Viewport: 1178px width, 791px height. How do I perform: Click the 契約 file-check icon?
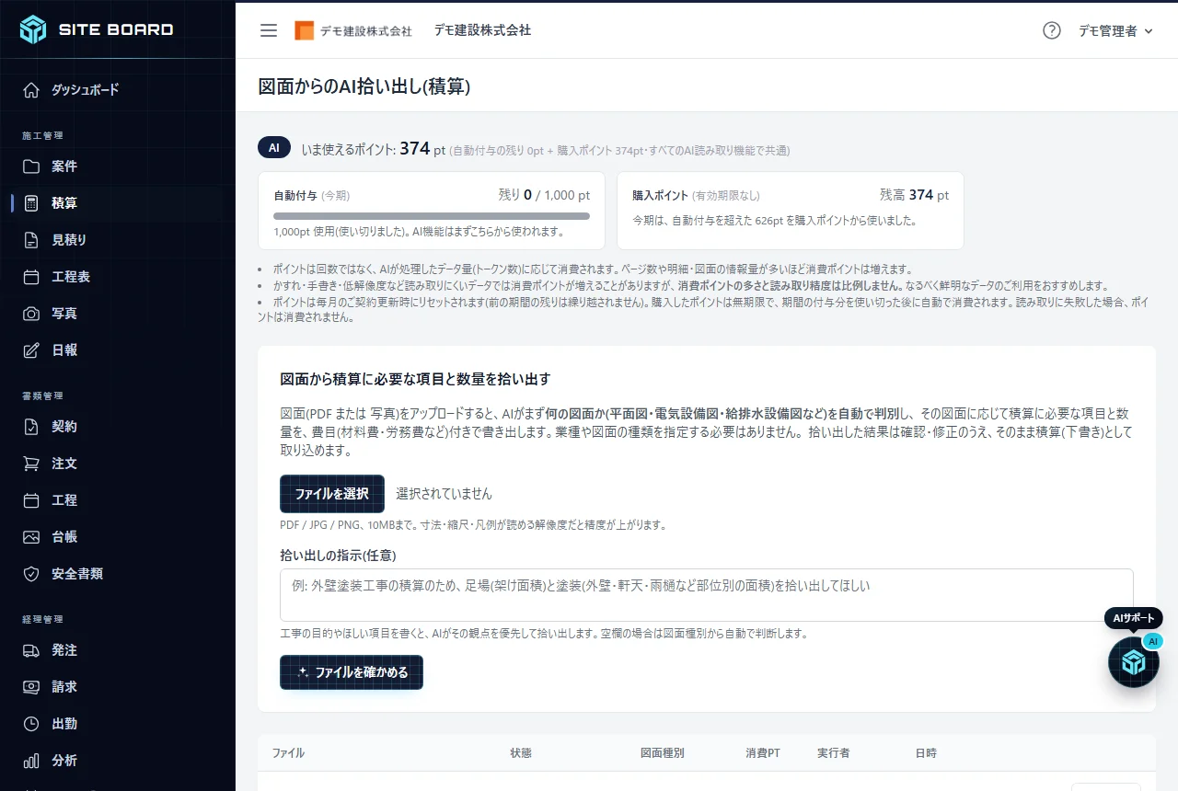31,427
